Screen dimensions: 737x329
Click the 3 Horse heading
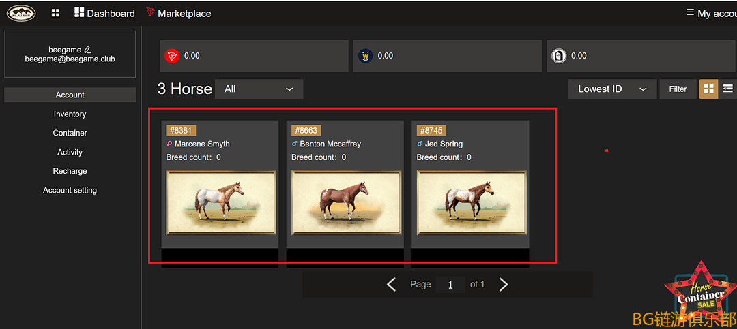click(x=185, y=89)
